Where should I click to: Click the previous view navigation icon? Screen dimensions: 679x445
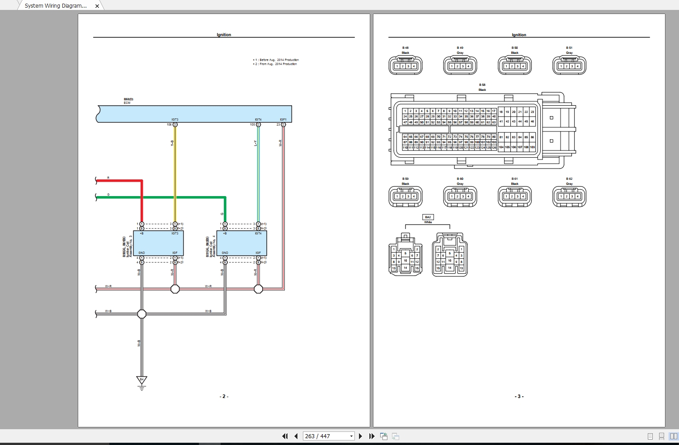click(x=384, y=436)
